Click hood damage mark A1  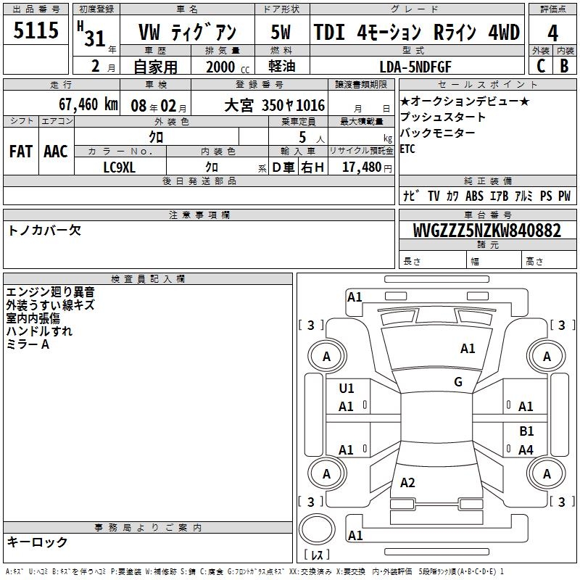coord(468,349)
